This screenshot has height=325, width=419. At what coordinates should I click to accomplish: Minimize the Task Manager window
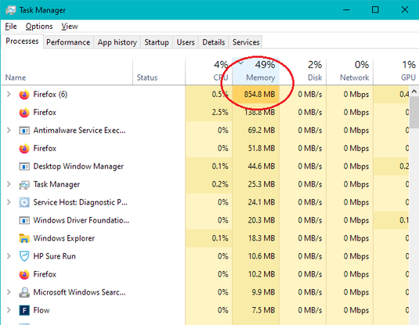[346, 10]
